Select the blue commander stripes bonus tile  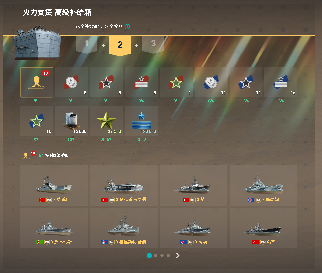(281, 82)
